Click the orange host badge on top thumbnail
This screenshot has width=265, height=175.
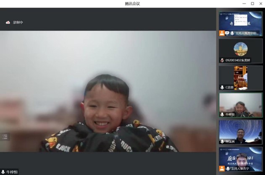(x=222, y=33)
